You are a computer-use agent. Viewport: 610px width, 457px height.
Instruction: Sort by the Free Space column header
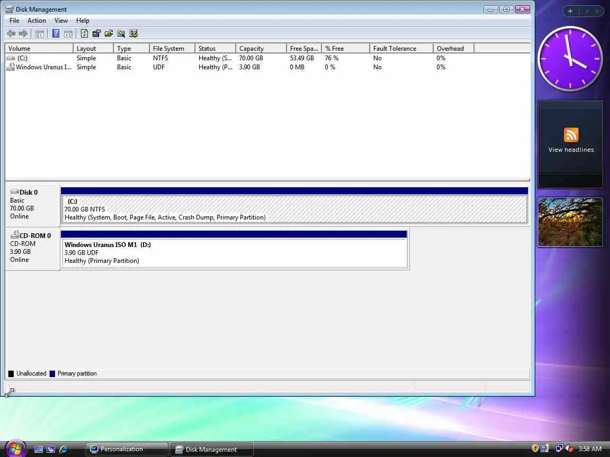click(x=304, y=48)
